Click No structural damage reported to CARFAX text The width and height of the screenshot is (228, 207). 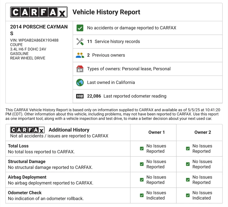click(x=50, y=167)
